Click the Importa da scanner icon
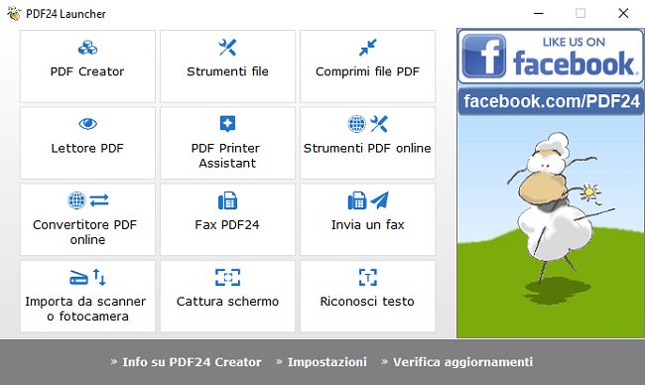This screenshot has height=385, width=645. (x=78, y=278)
